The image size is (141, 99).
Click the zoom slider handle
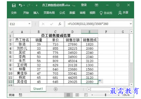[x=105, y=95]
